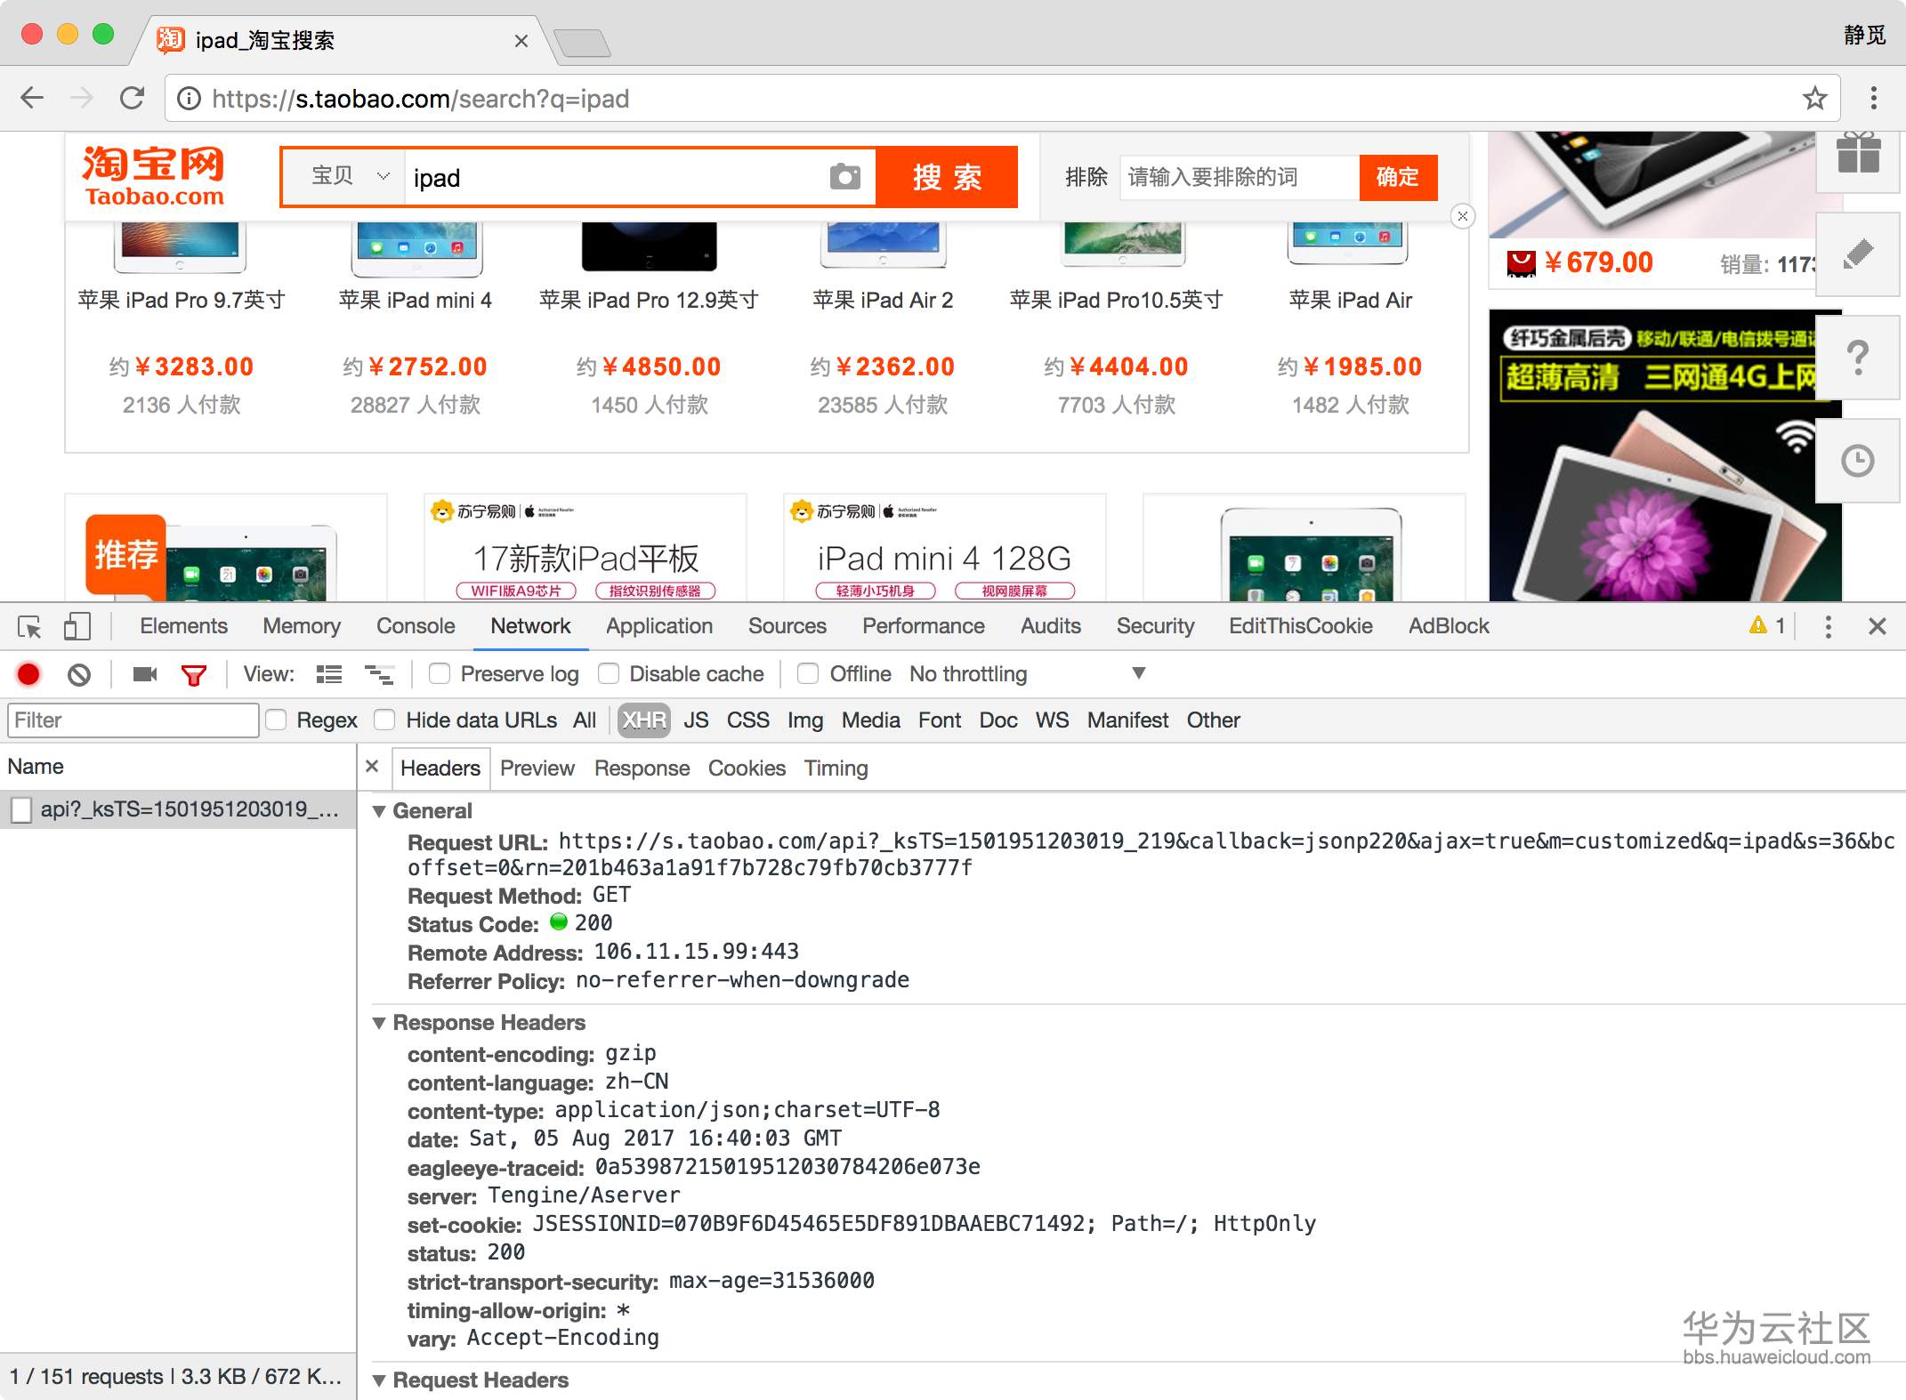Click the orange 搜索 search button

pos(946,177)
